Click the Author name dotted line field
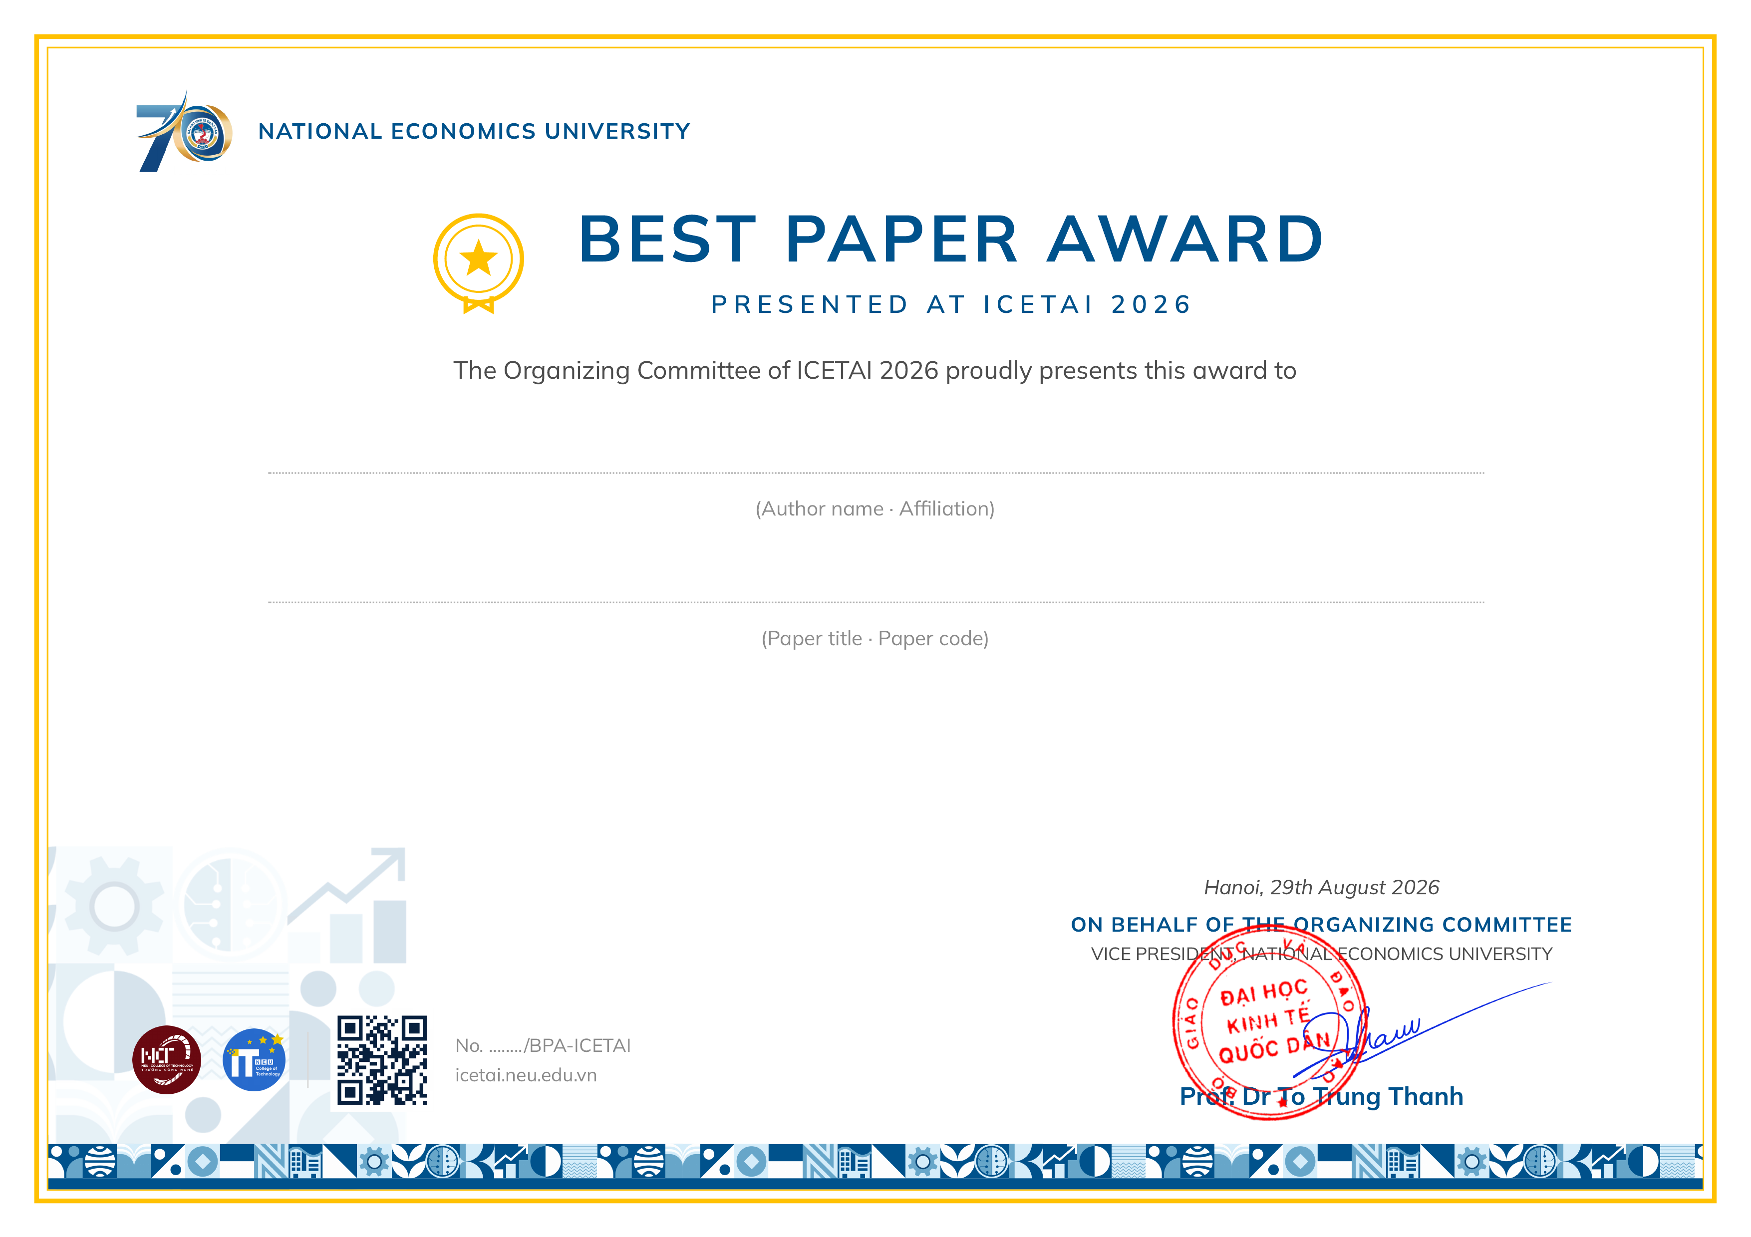Screen dimensions: 1751x1237 pos(875,473)
